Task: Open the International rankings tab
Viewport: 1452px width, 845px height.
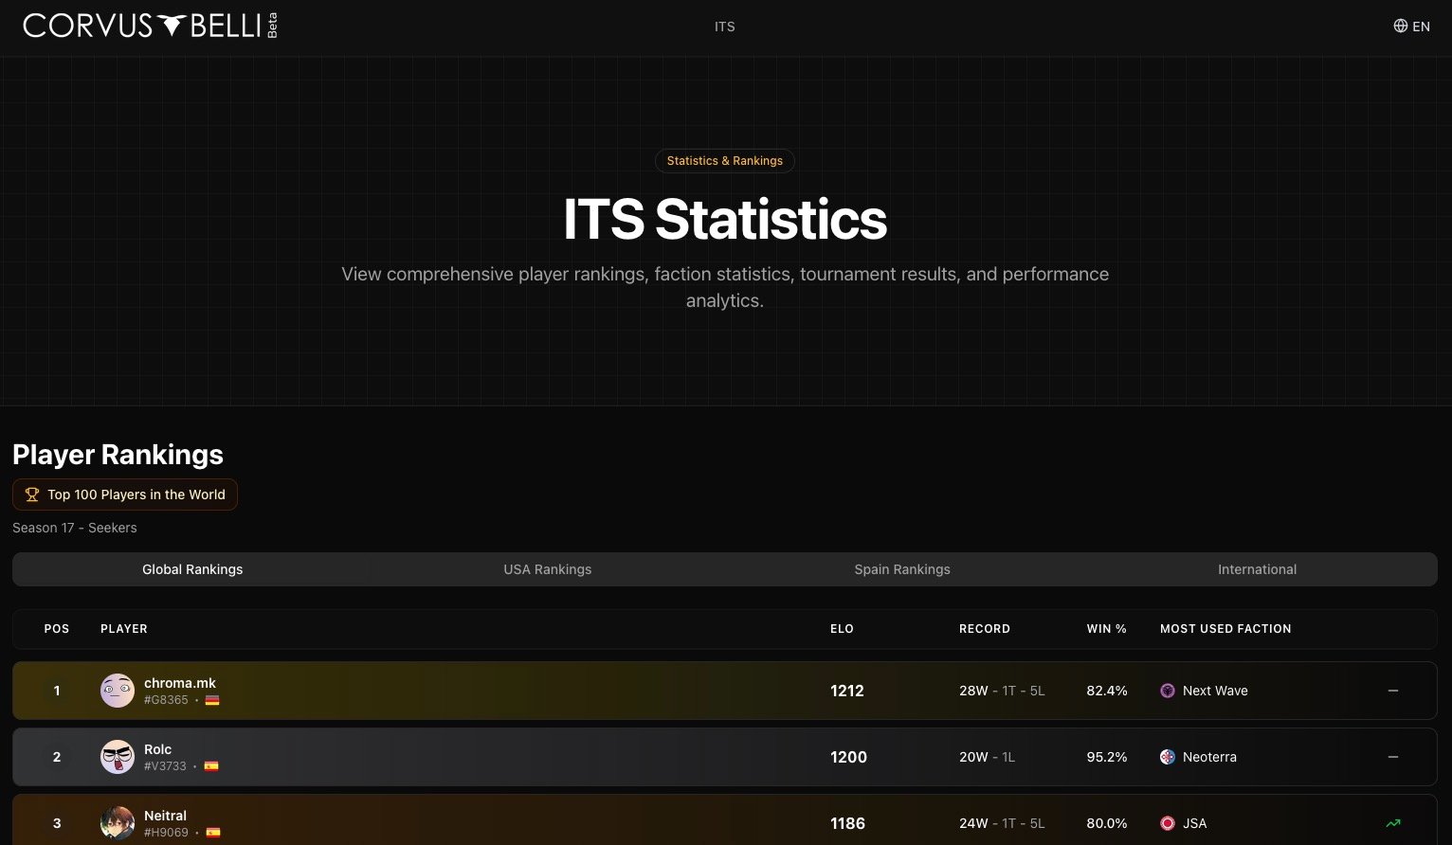Action: click(1257, 569)
